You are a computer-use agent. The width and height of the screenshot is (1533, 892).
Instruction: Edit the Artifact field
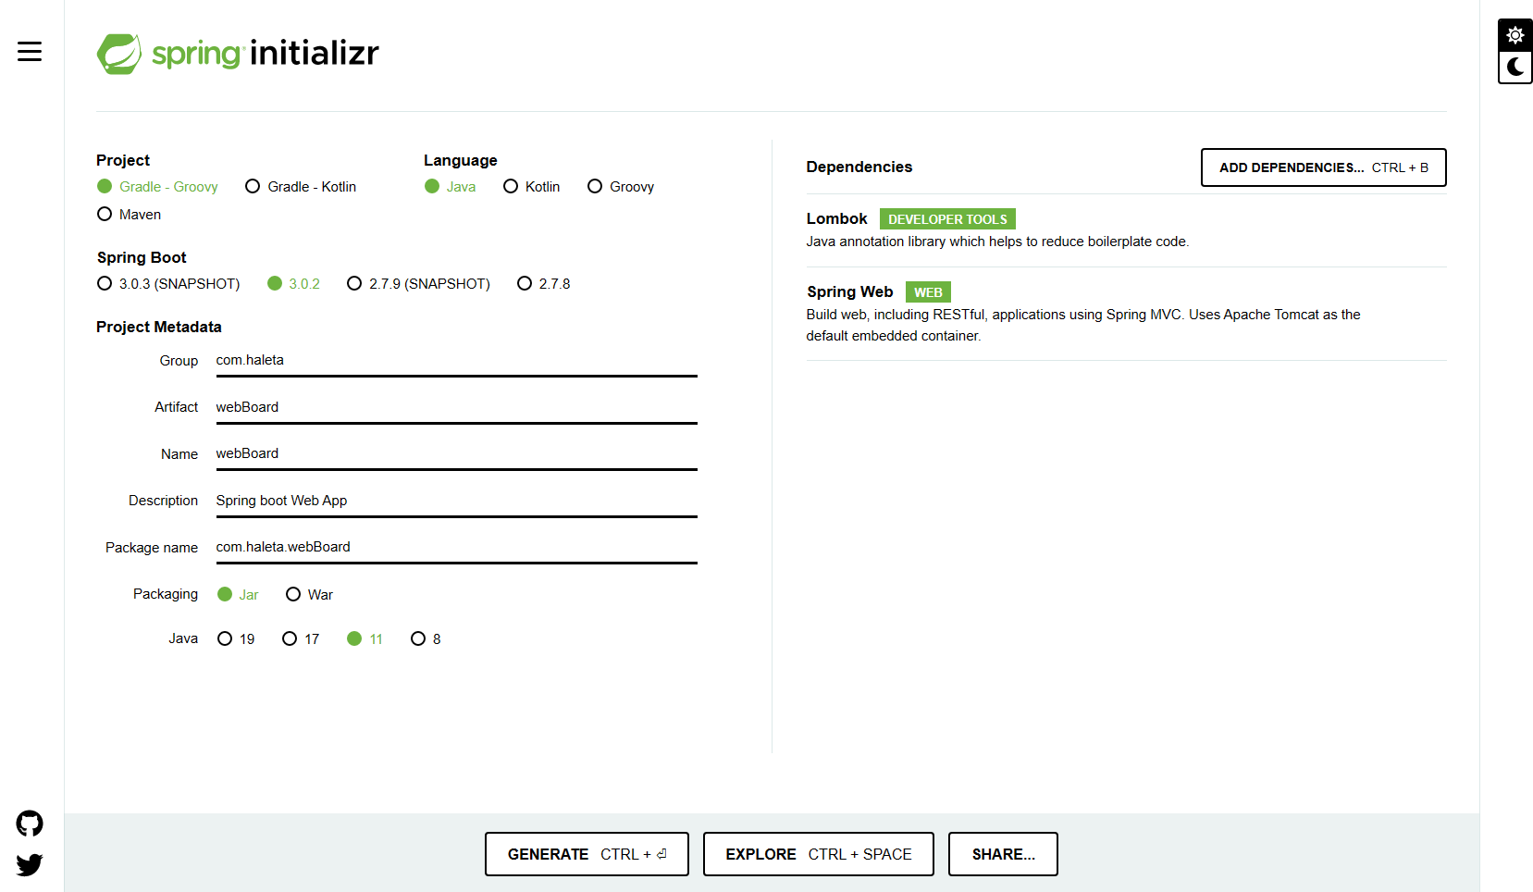[457, 408]
